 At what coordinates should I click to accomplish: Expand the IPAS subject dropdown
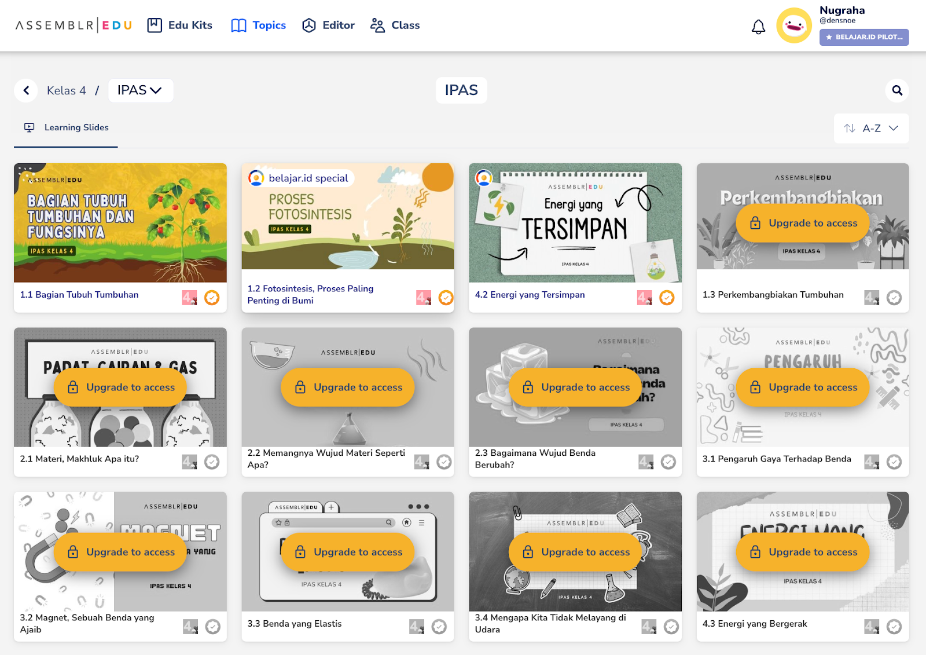click(141, 90)
